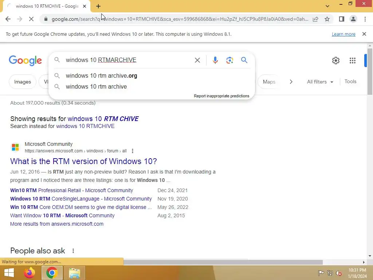This screenshot has height=280, width=373.
Task: Open Windows 10 RTM CoreSingleLanguage link
Action: (x=81, y=199)
